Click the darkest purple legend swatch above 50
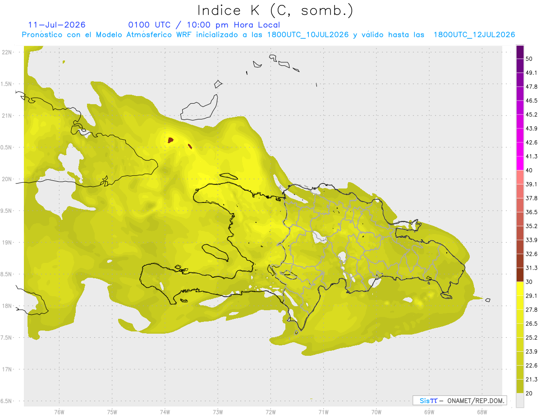 pyautogui.click(x=520, y=52)
